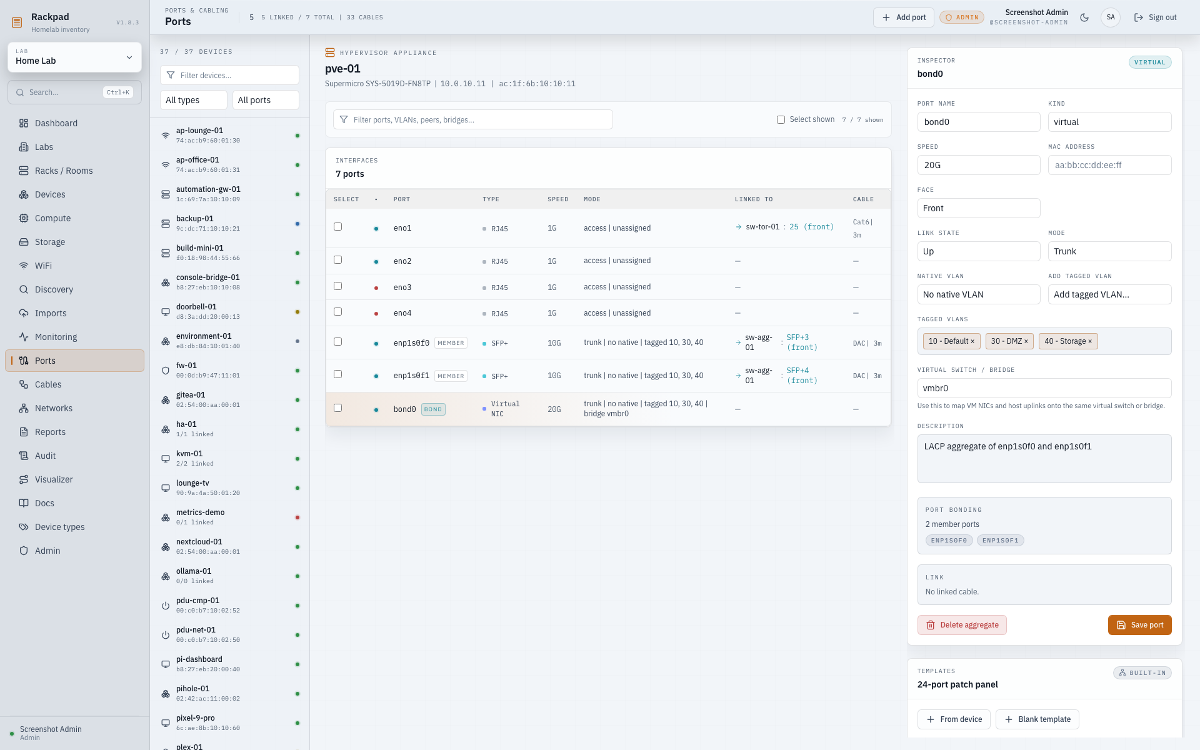The height and width of the screenshot is (750, 1200).
Task: Click Delete aggregate button
Action: coord(962,625)
